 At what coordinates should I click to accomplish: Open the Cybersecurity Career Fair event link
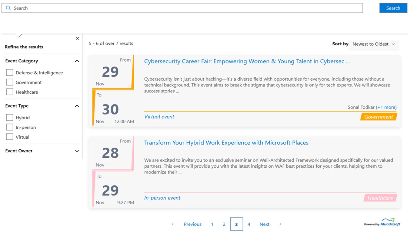(x=247, y=62)
